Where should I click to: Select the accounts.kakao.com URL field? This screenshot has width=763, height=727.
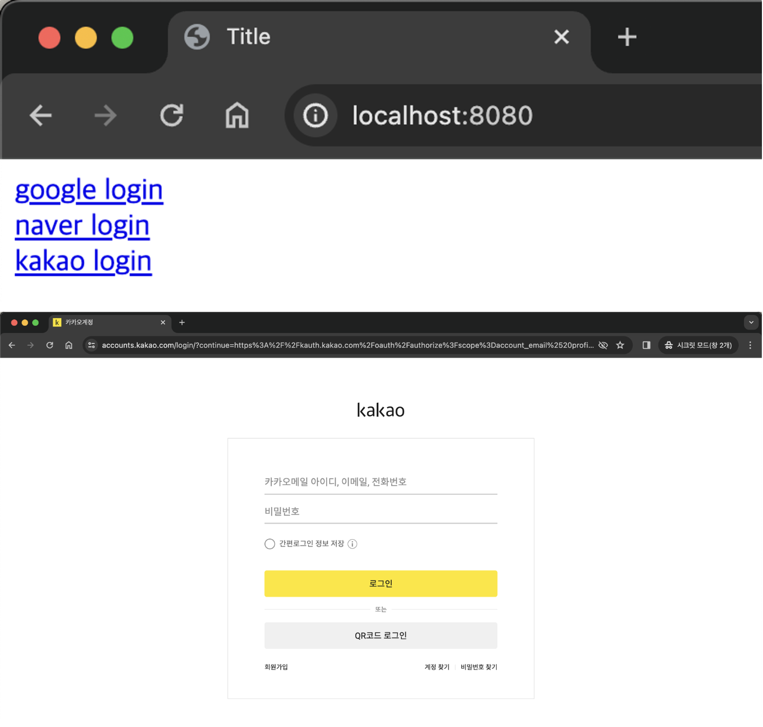pos(348,345)
